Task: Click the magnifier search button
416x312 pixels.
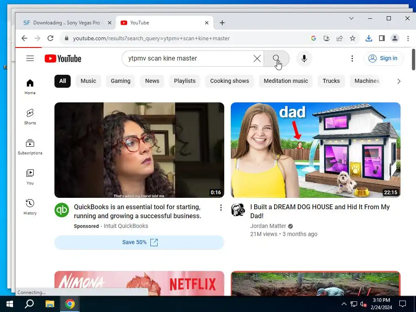Action: pos(276,58)
